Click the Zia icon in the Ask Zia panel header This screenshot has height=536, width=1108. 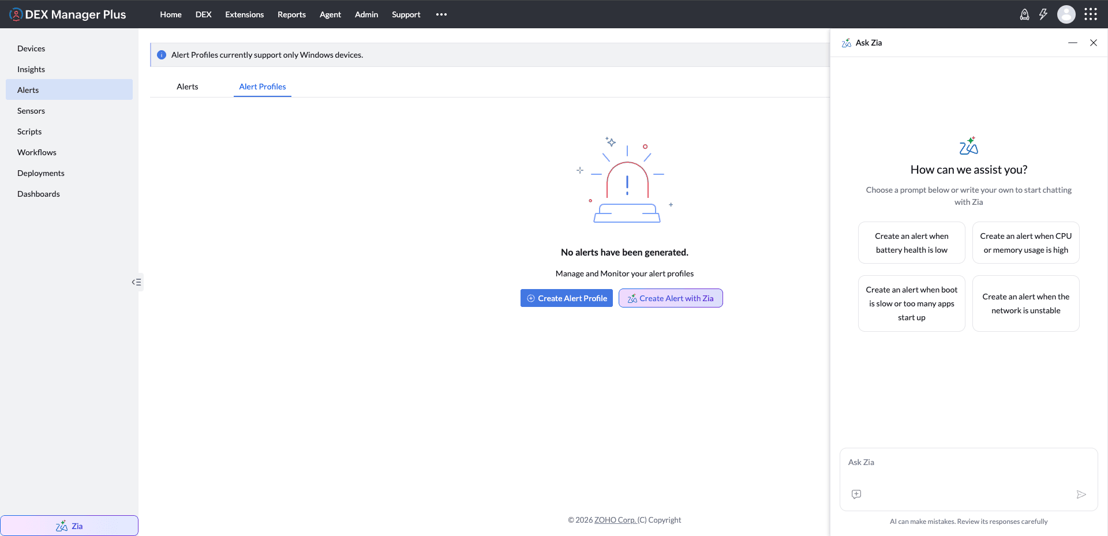click(847, 43)
